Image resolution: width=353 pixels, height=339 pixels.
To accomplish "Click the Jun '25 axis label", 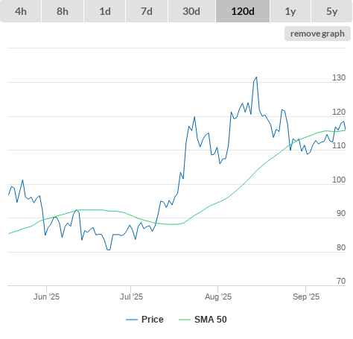I will coord(46,297).
